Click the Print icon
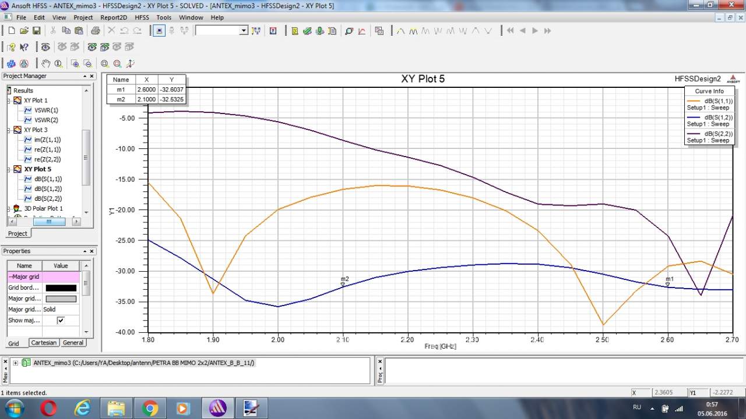Viewport: 746px width, 419px height. click(x=94, y=31)
